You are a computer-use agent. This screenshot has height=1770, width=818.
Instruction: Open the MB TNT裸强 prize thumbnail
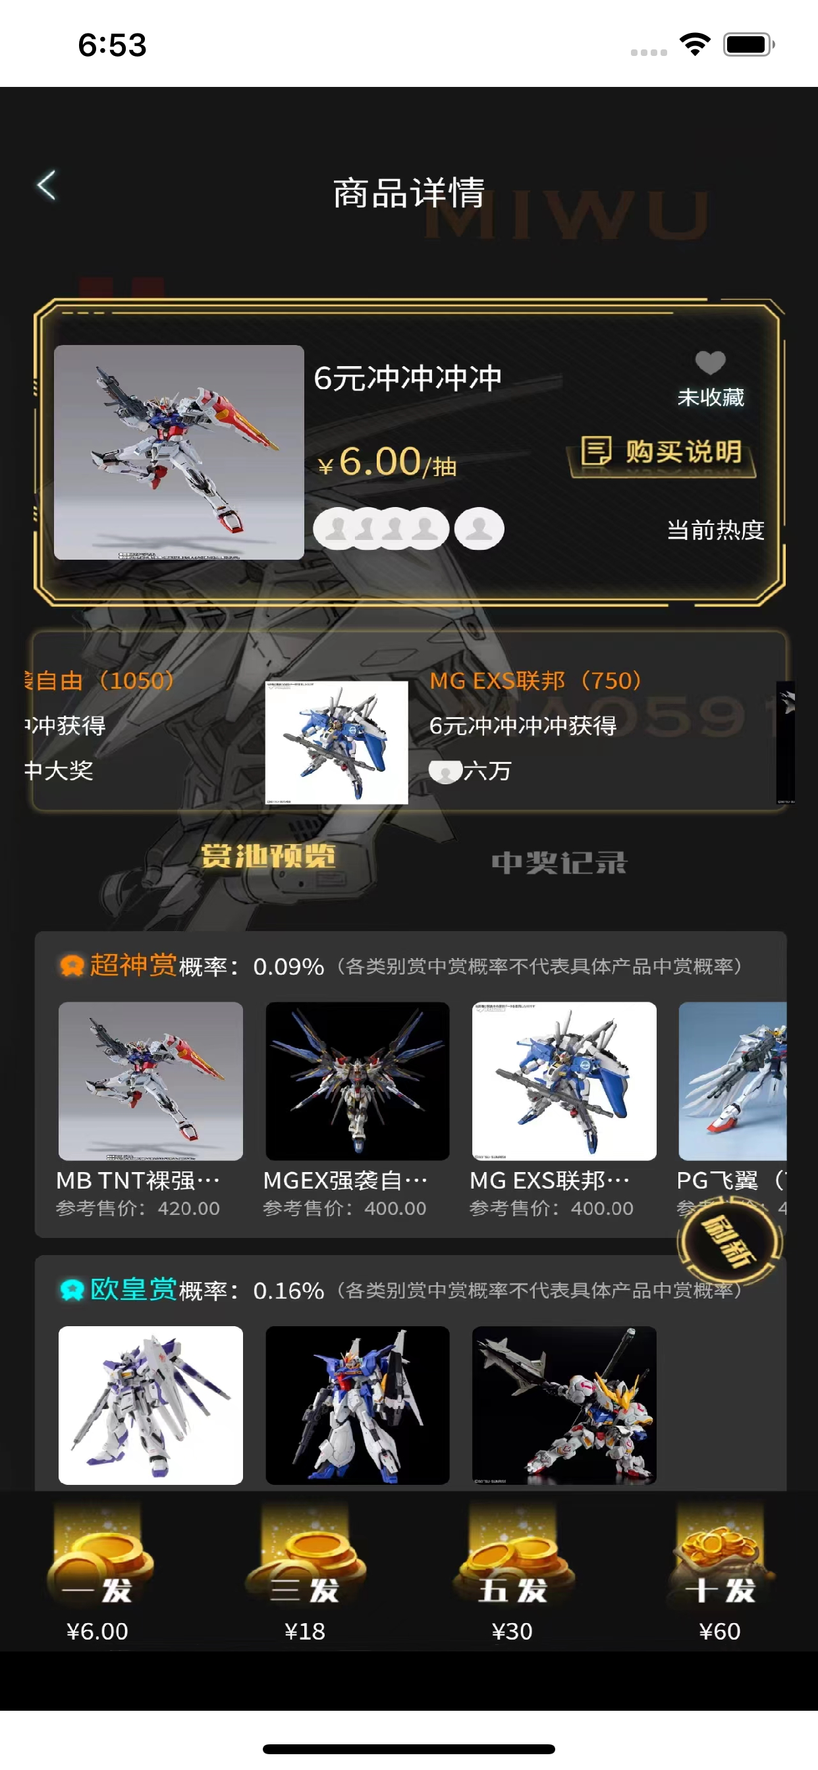(151, 1081)
